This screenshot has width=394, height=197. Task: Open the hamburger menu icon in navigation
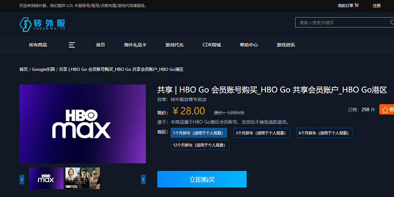click(x=72, y=45)
